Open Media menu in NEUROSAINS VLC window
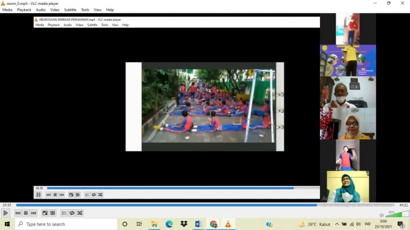410x230 pixels. pos(39,25)
